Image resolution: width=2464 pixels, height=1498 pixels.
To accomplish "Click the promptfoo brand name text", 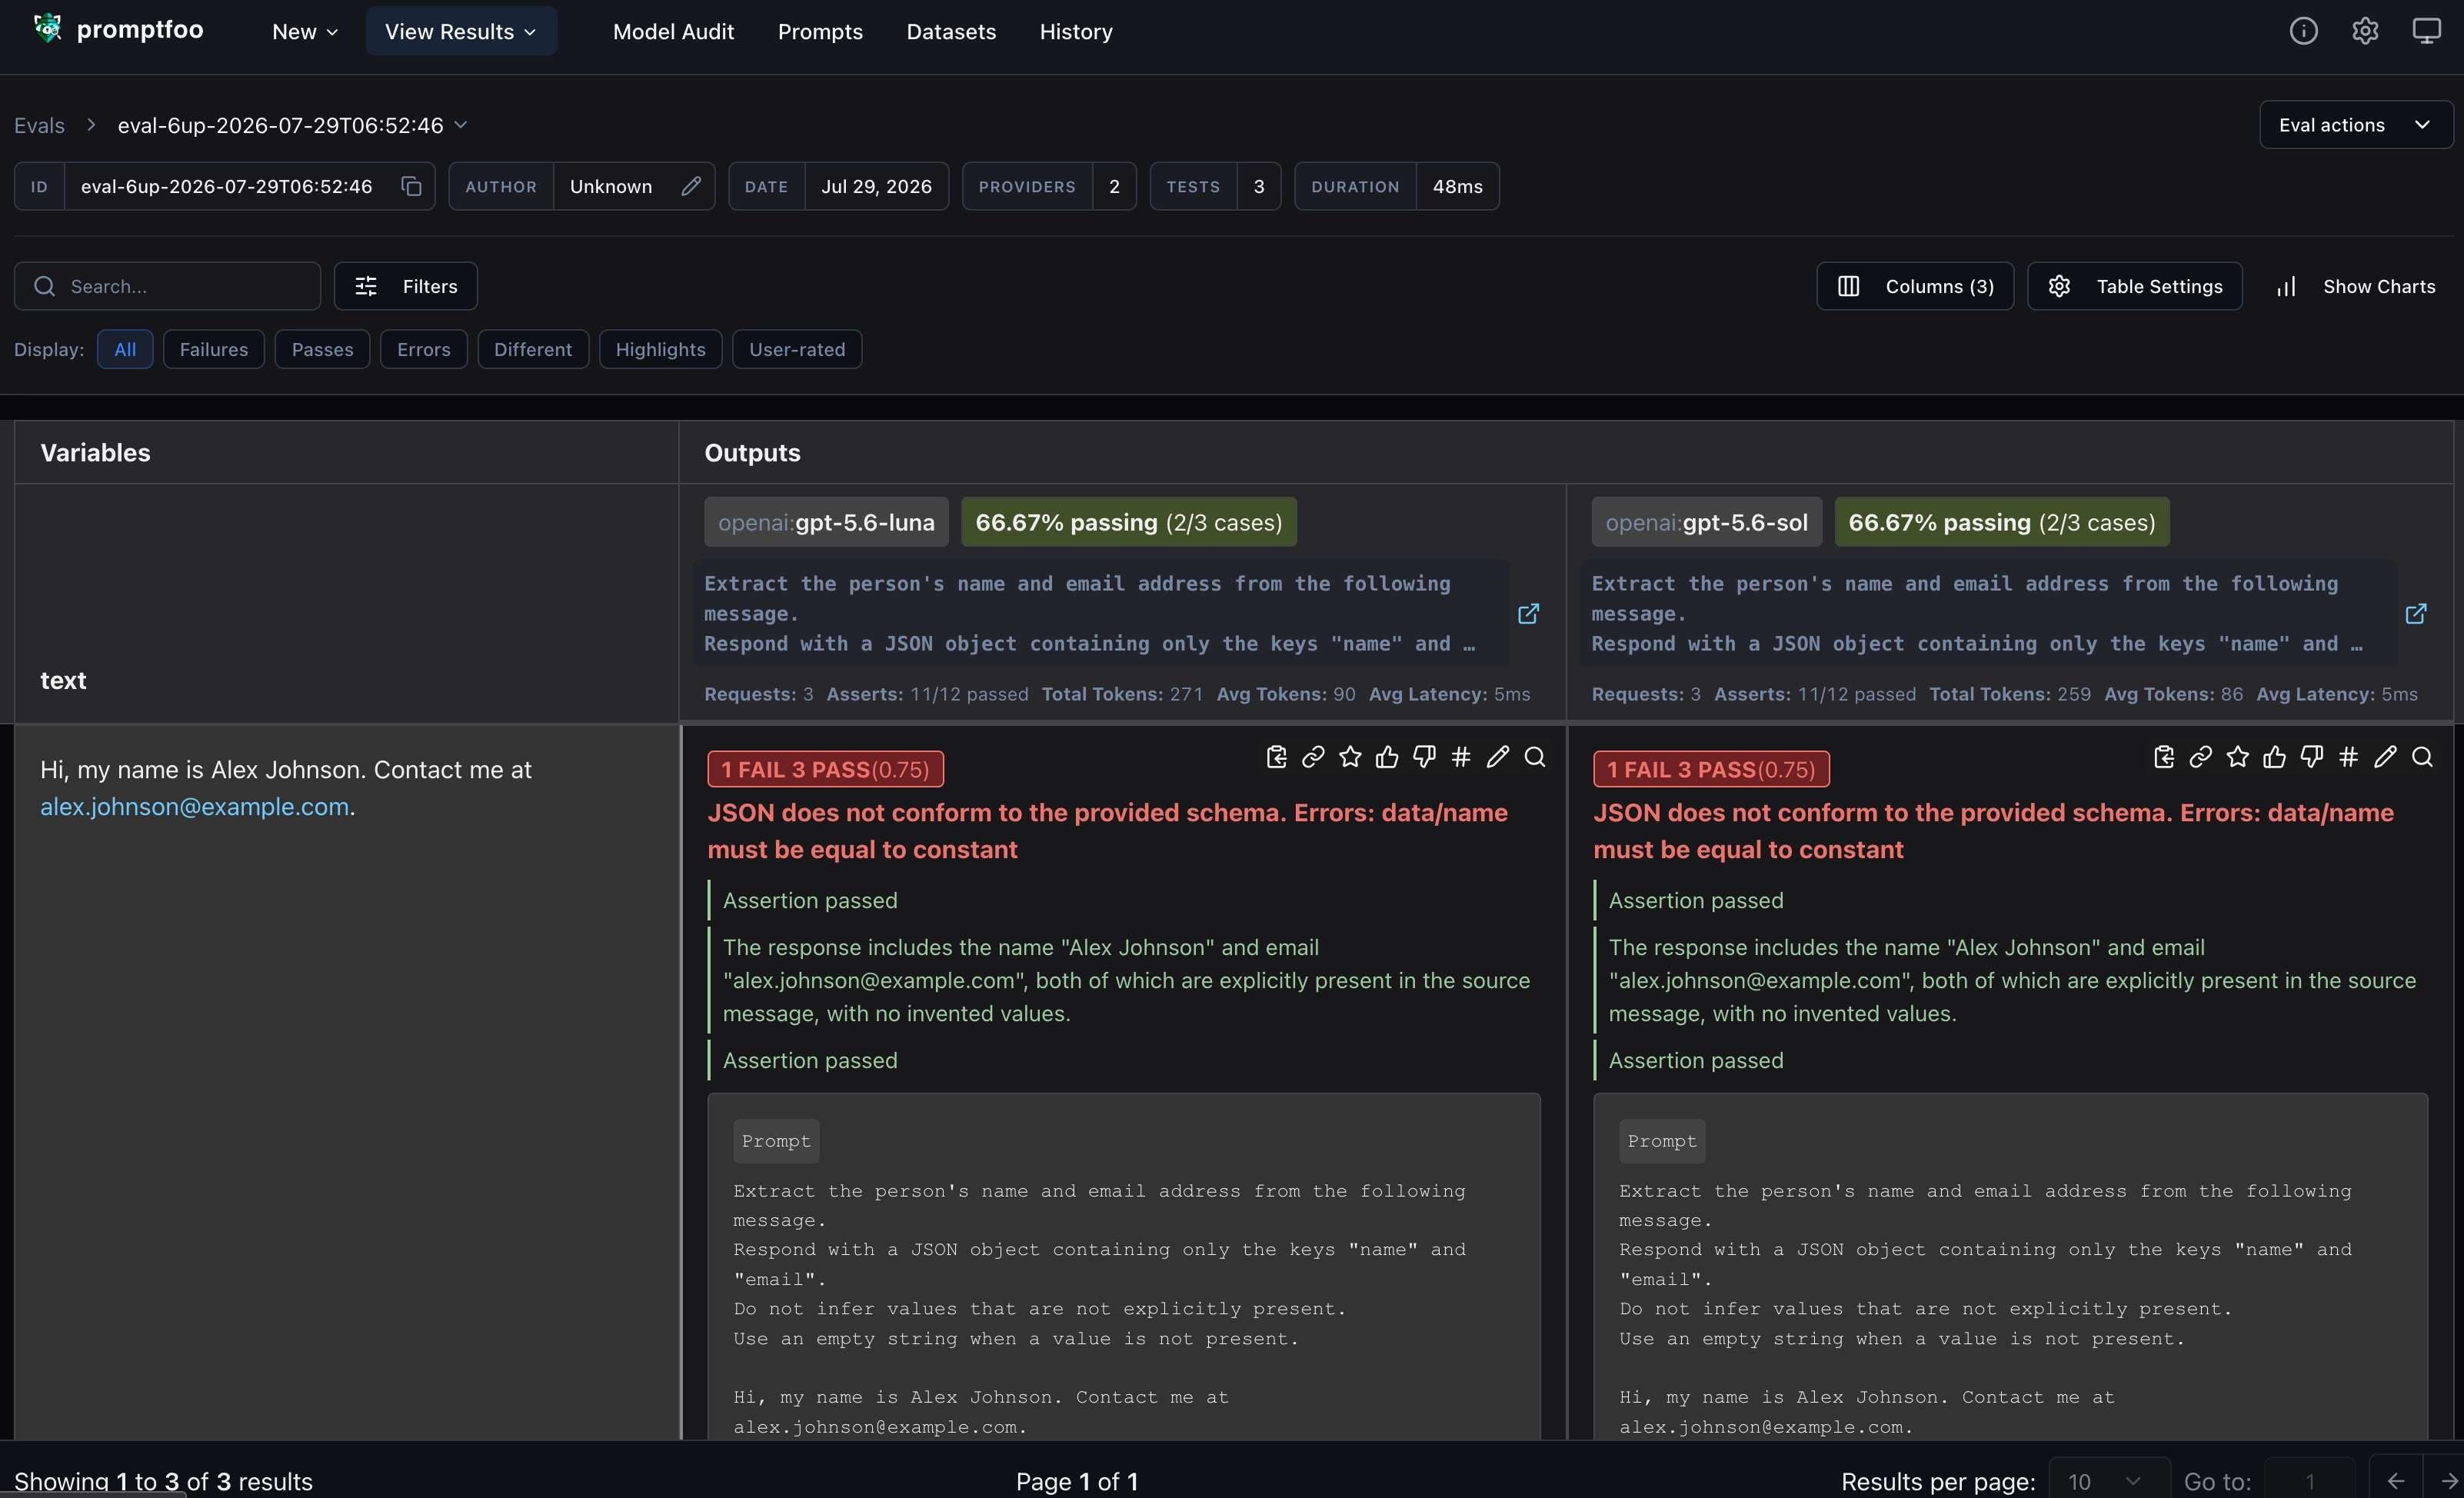I will pos(140,29).
